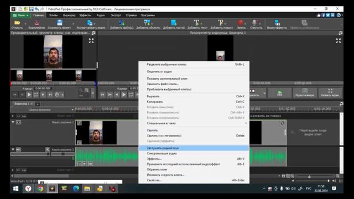Expand the top video track overlay row
Viewport: 354px width, 199px height.
click(x=13, y=116)
